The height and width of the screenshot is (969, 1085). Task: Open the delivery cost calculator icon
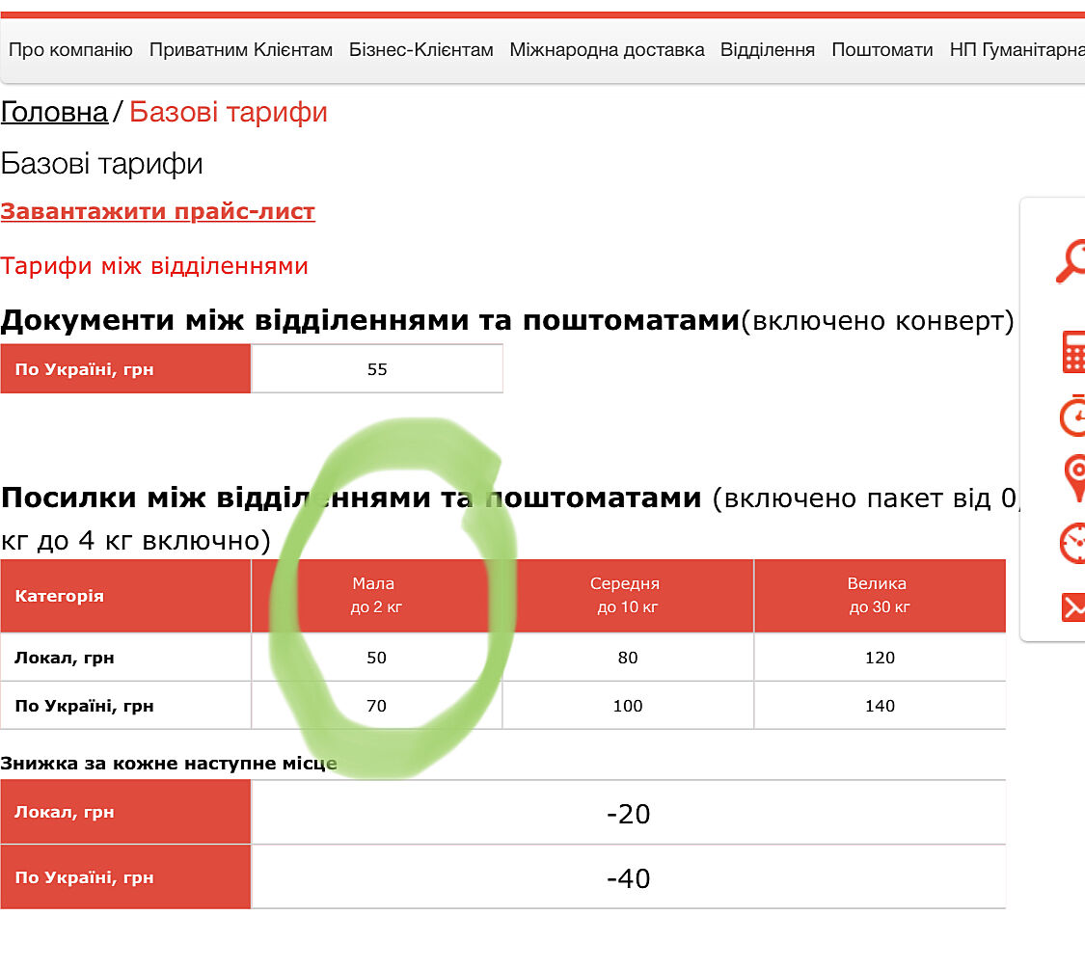[x=1072, y=352]
